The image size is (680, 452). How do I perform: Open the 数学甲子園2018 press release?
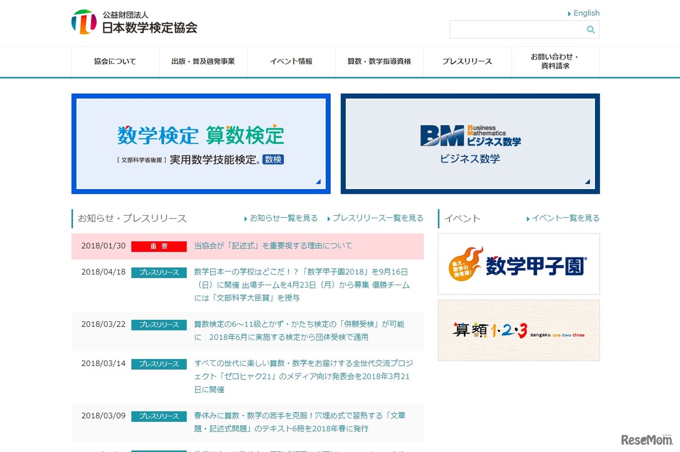[x=302, y=285]
